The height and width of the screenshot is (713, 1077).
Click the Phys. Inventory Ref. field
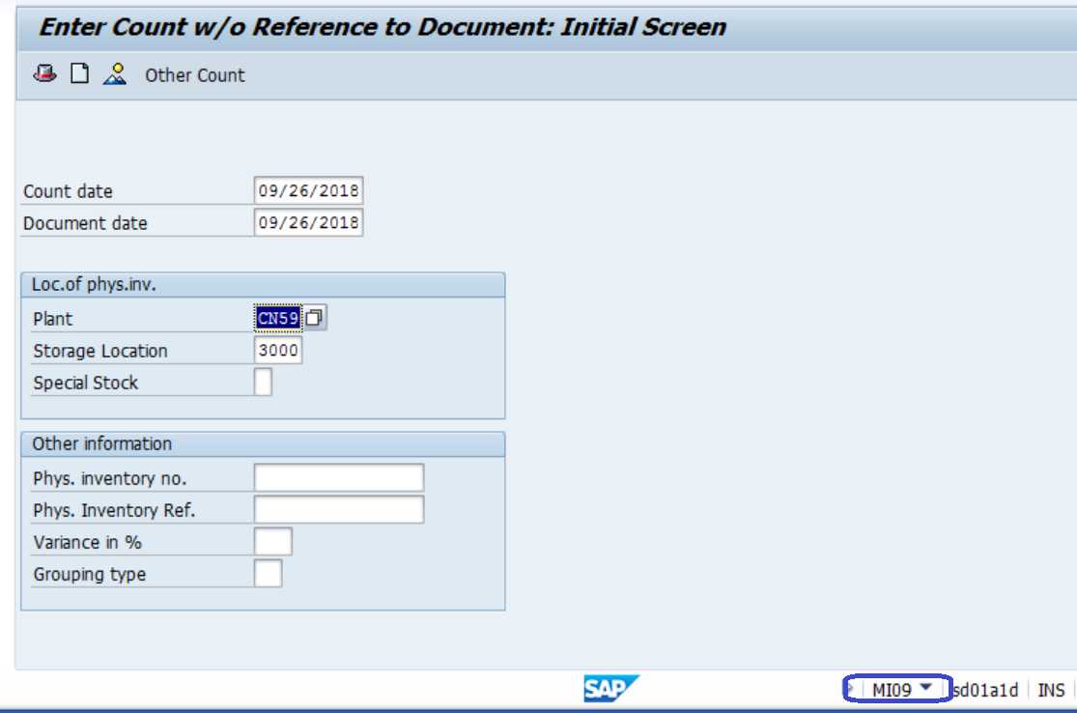point(339,510)
